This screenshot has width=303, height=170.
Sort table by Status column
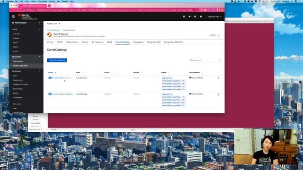pyautogui.click(x=107, y=72)
